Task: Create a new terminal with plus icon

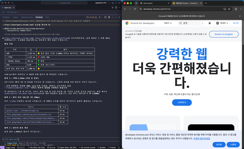Action: [100, 17]
